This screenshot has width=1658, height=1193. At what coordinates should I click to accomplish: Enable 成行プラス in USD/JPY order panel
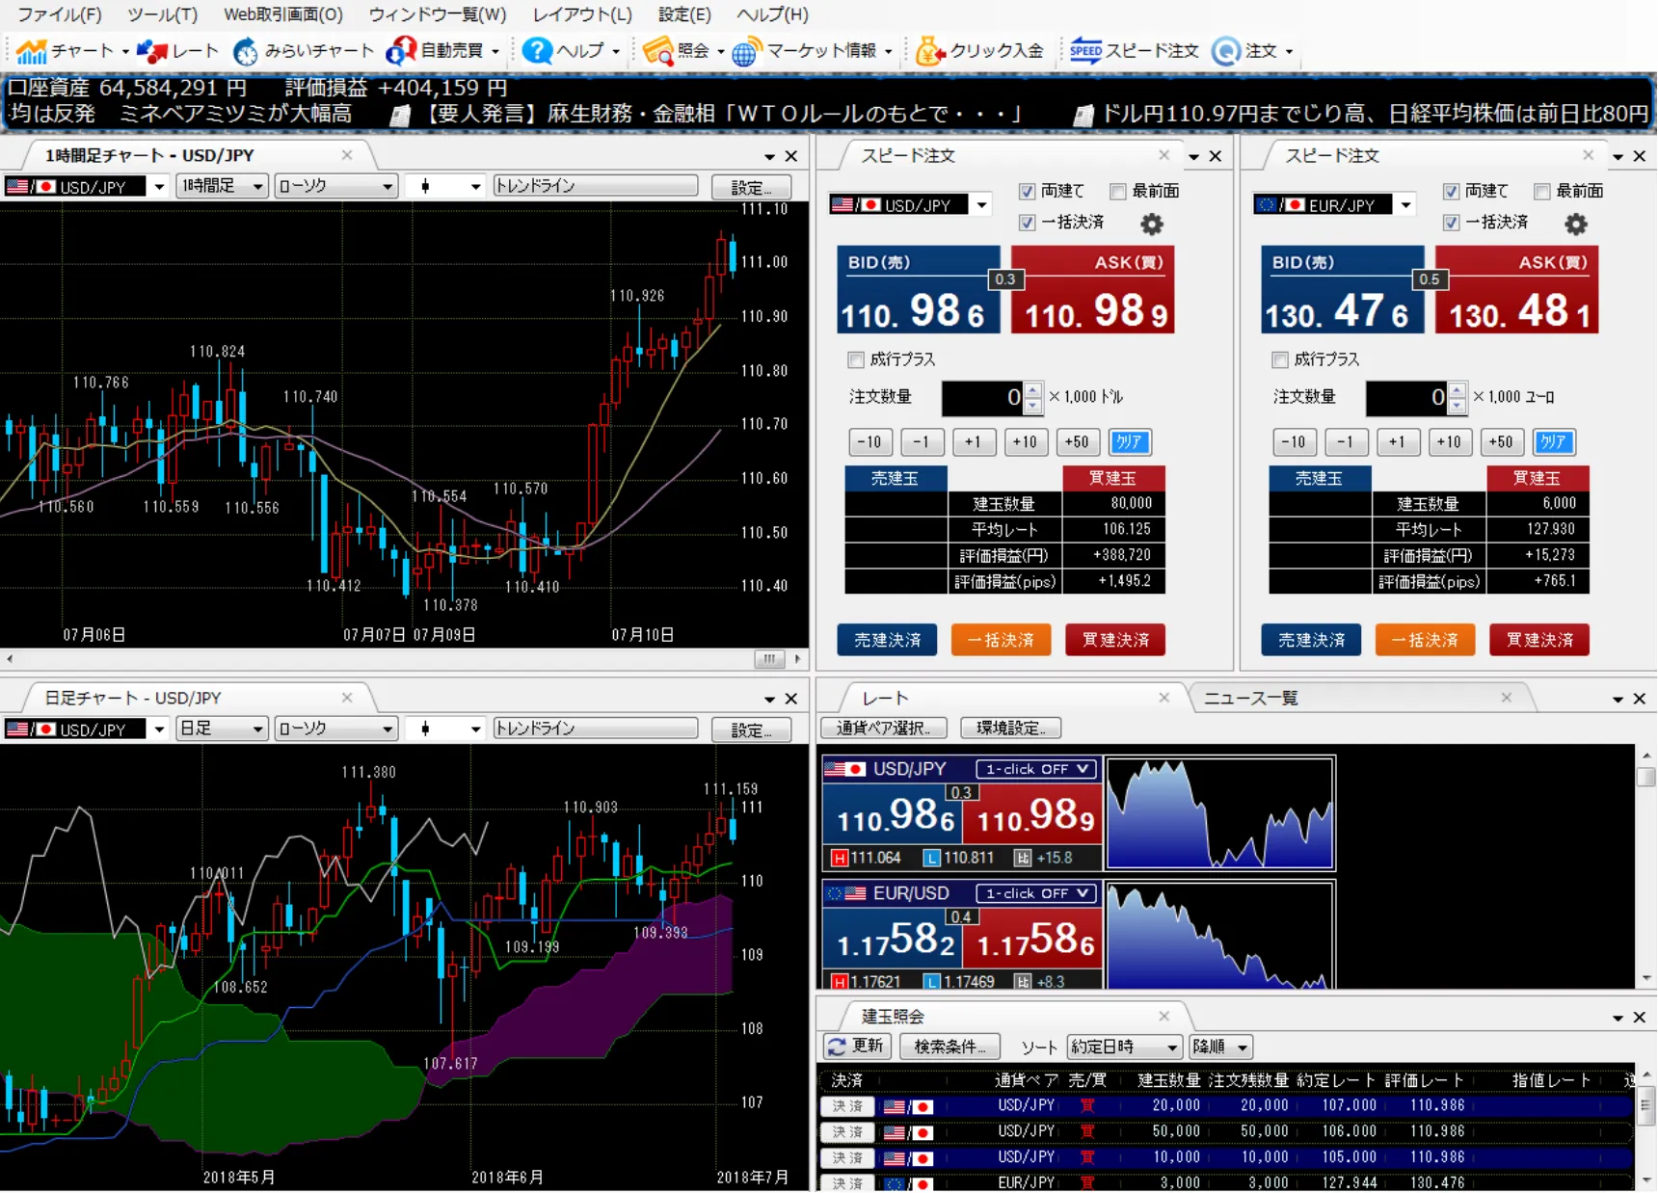pyautogui.click(x=856, y=360)
